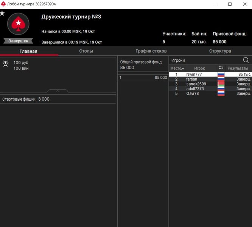The image size is (252, 227).
Task: Maximize the tournament lobby window
Action: [x=230, y=4]
